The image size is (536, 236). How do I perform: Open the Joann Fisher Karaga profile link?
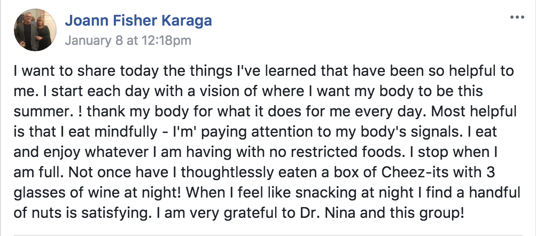(138, 20)
